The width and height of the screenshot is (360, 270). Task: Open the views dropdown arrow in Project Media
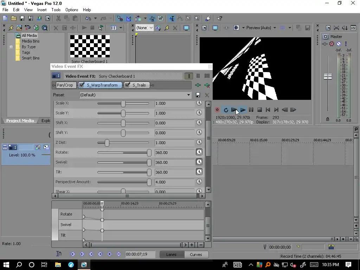121,28
